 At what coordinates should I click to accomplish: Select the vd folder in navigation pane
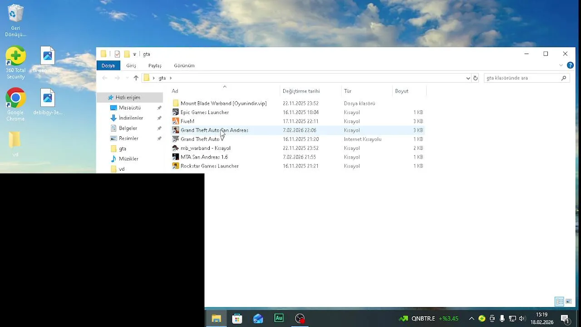pyautogui.click(x=121, y=169)
